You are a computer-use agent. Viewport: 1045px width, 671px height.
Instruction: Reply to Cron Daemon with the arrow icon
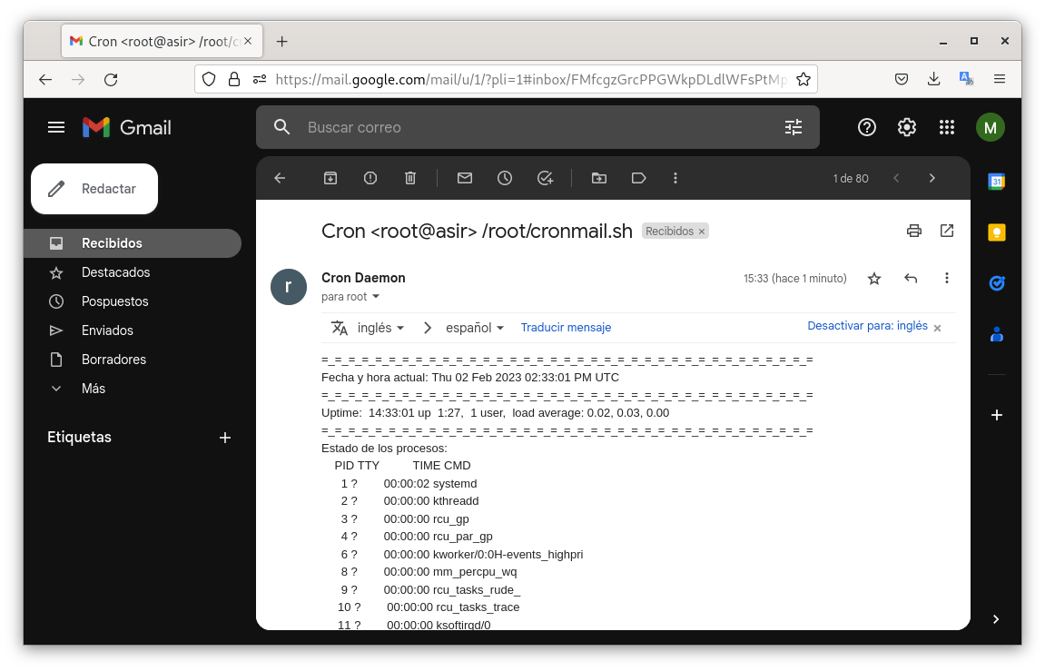911,279
